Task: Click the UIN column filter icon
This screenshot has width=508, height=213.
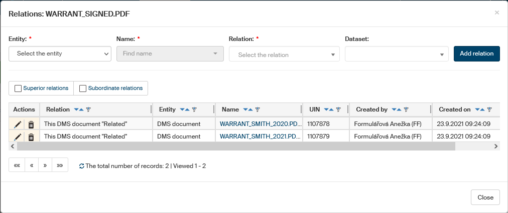Action: point(338,109)
